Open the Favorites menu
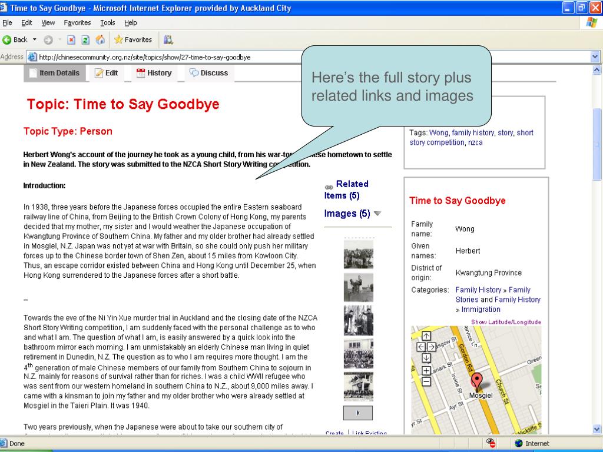The height and width of the screenshot is (452, 603). click(x=77, y=23)
